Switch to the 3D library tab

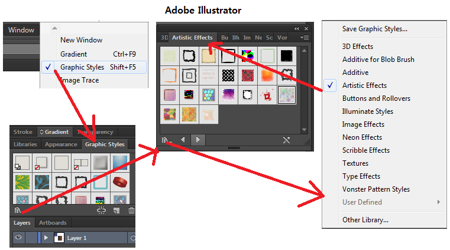pyautogui.click(x=164, y=38)
